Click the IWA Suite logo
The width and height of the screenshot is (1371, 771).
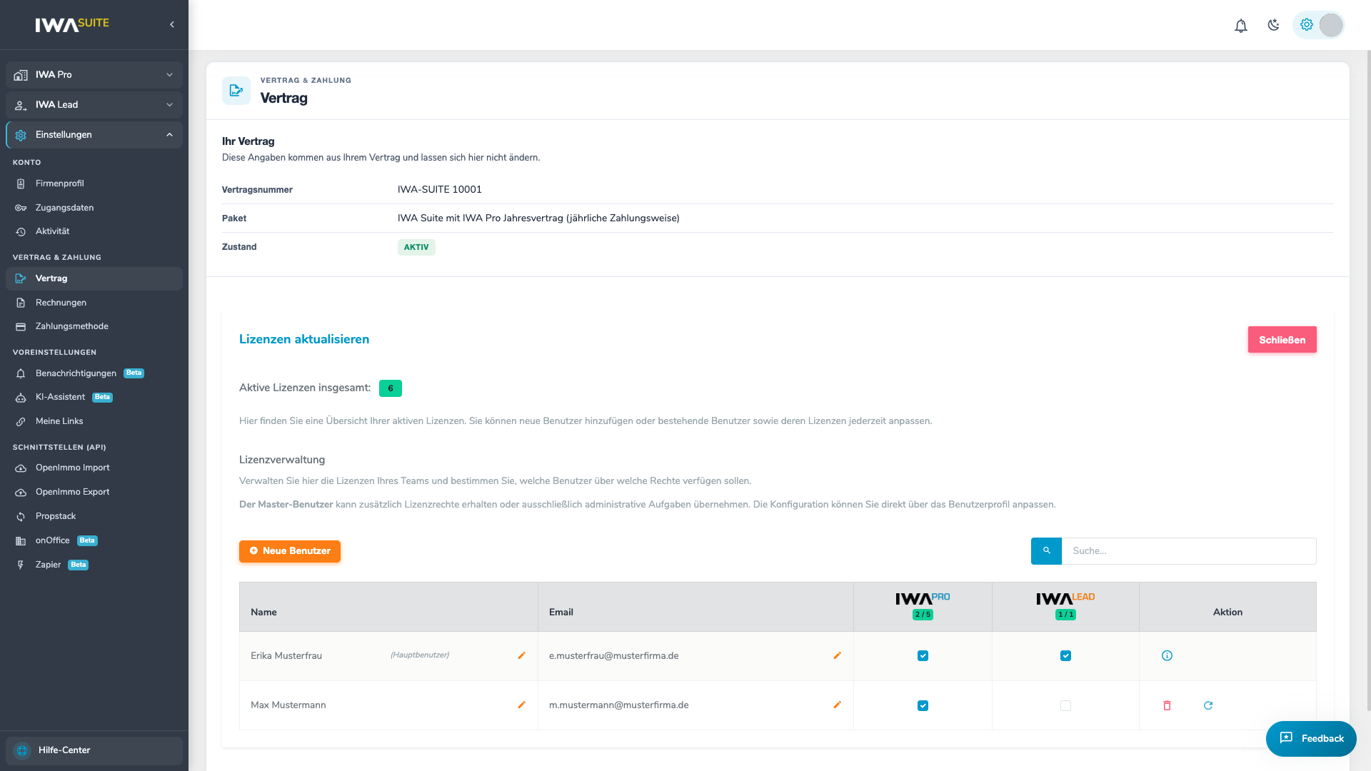tap(72, 24)
